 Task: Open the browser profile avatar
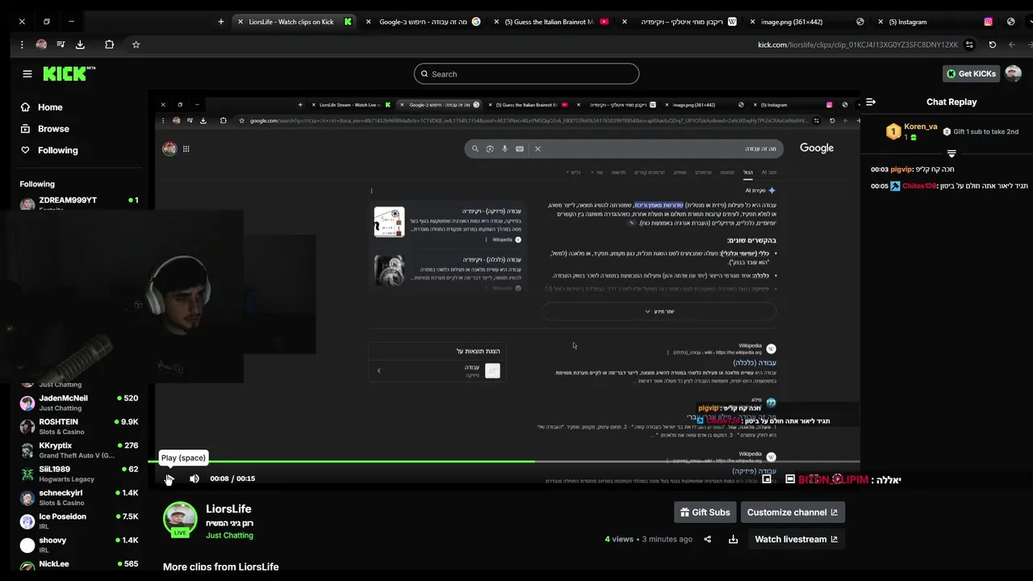coord(41,44)
